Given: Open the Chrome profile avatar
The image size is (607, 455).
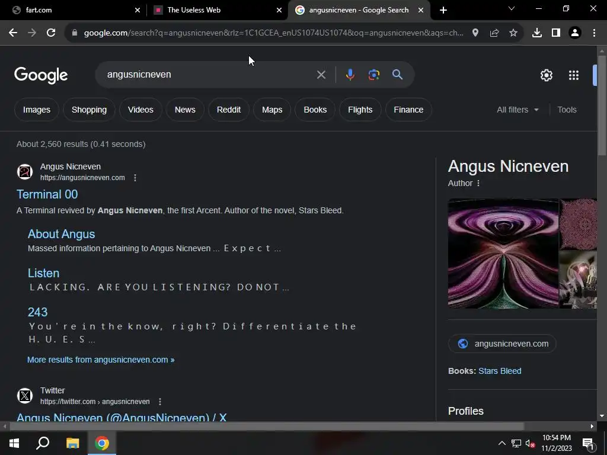Looking at the screenshot, I should pyautogui.click(x=575, y=33).
